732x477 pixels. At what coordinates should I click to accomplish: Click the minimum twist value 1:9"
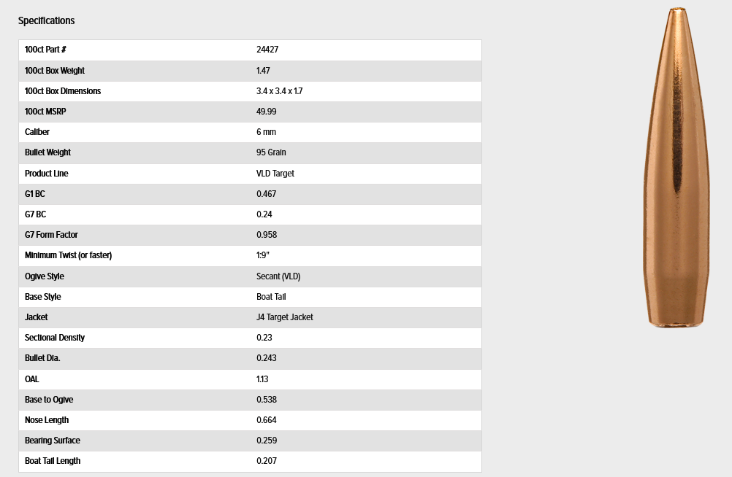(264, 255)
